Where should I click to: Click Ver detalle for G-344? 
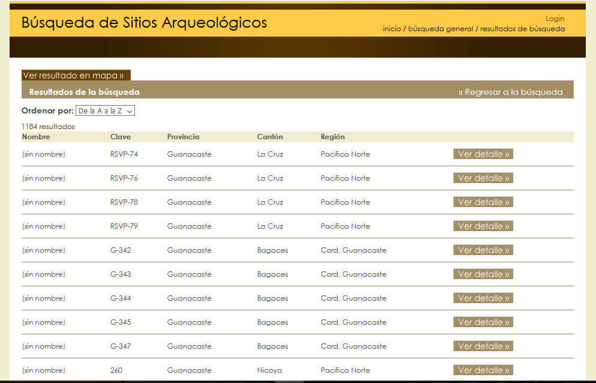coord(483,298)
